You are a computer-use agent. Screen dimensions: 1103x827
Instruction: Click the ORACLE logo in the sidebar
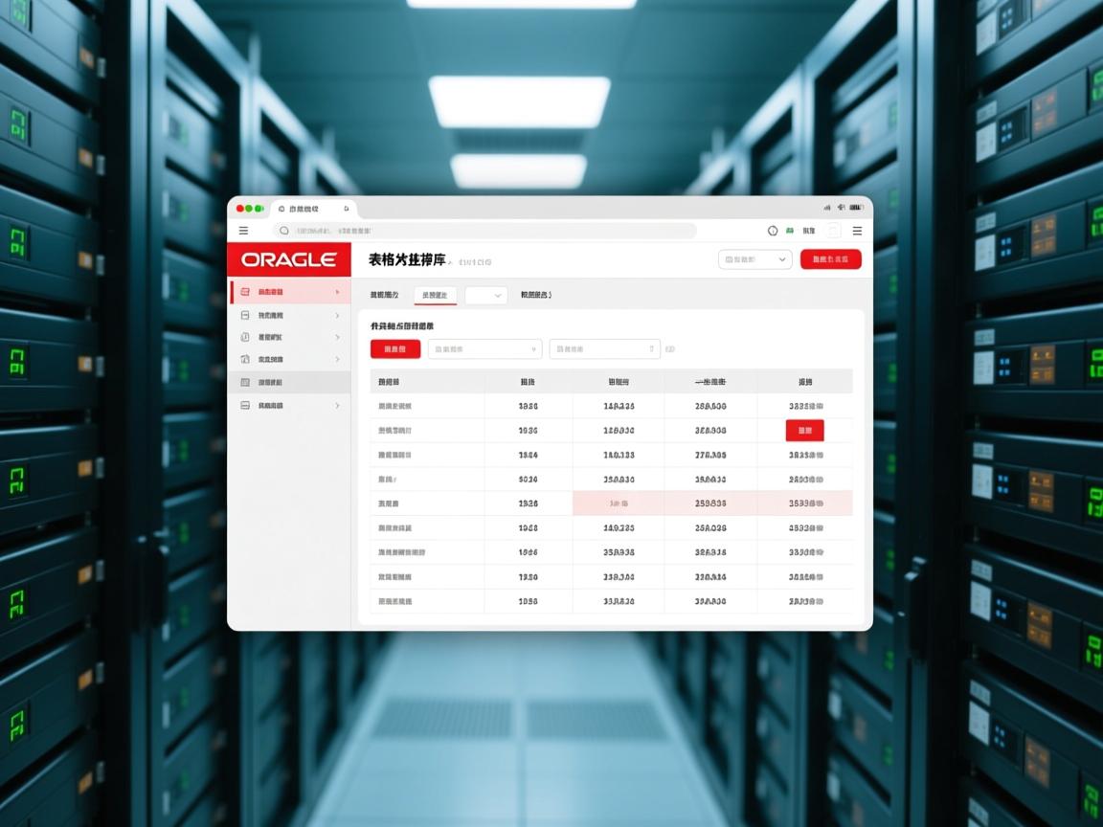click(x=289, y=259)
